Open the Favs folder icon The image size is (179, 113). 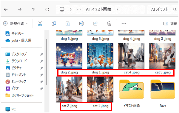pyautogui.click(x=163, y=89)
